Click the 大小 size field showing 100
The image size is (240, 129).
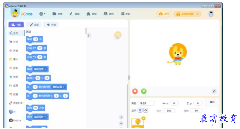tap(169, 111)
